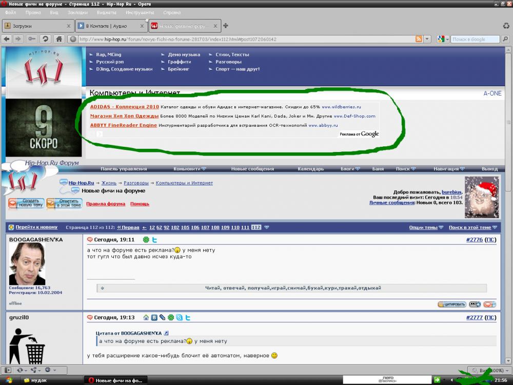Switch to the Загрузки tab
Image resolution: width=513 pixels, height=385 pixels.
click(37, 26)
